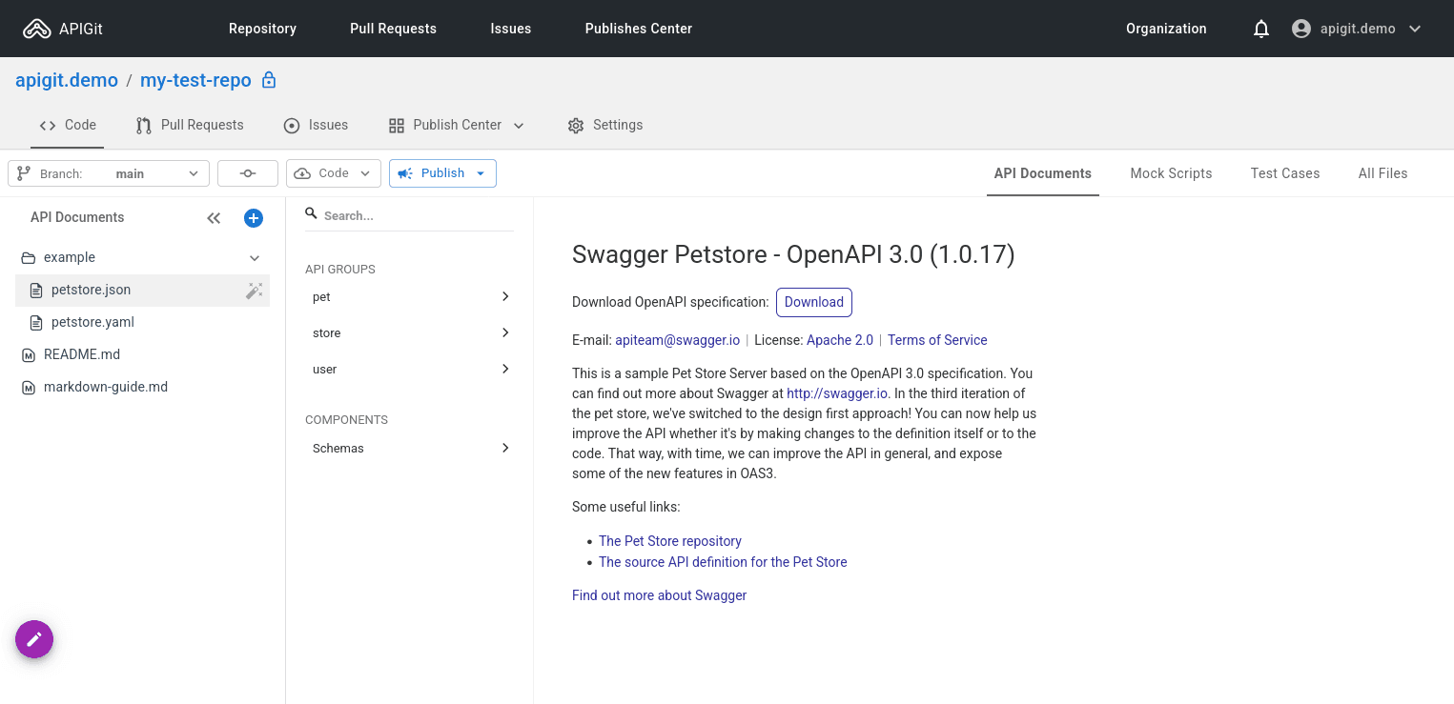Open Pull Requests in top navigation
This screenshot has width=1454, height=704.
point(393,29)
